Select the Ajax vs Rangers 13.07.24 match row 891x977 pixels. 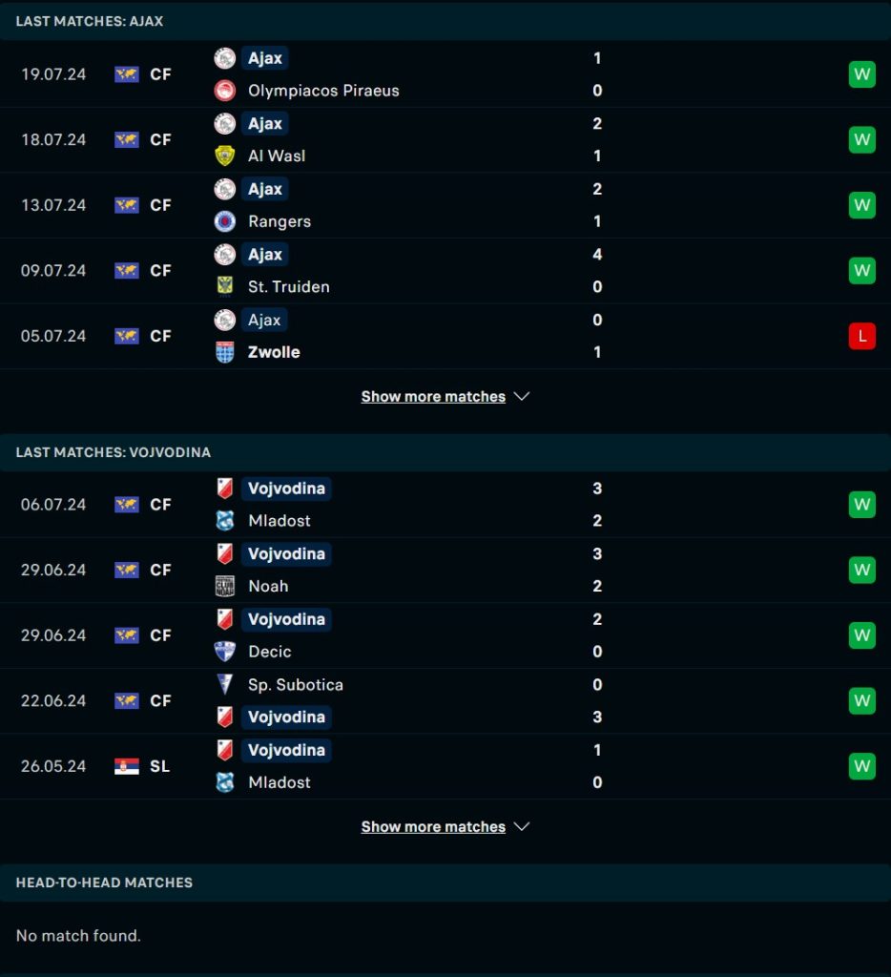click(445, 205)
